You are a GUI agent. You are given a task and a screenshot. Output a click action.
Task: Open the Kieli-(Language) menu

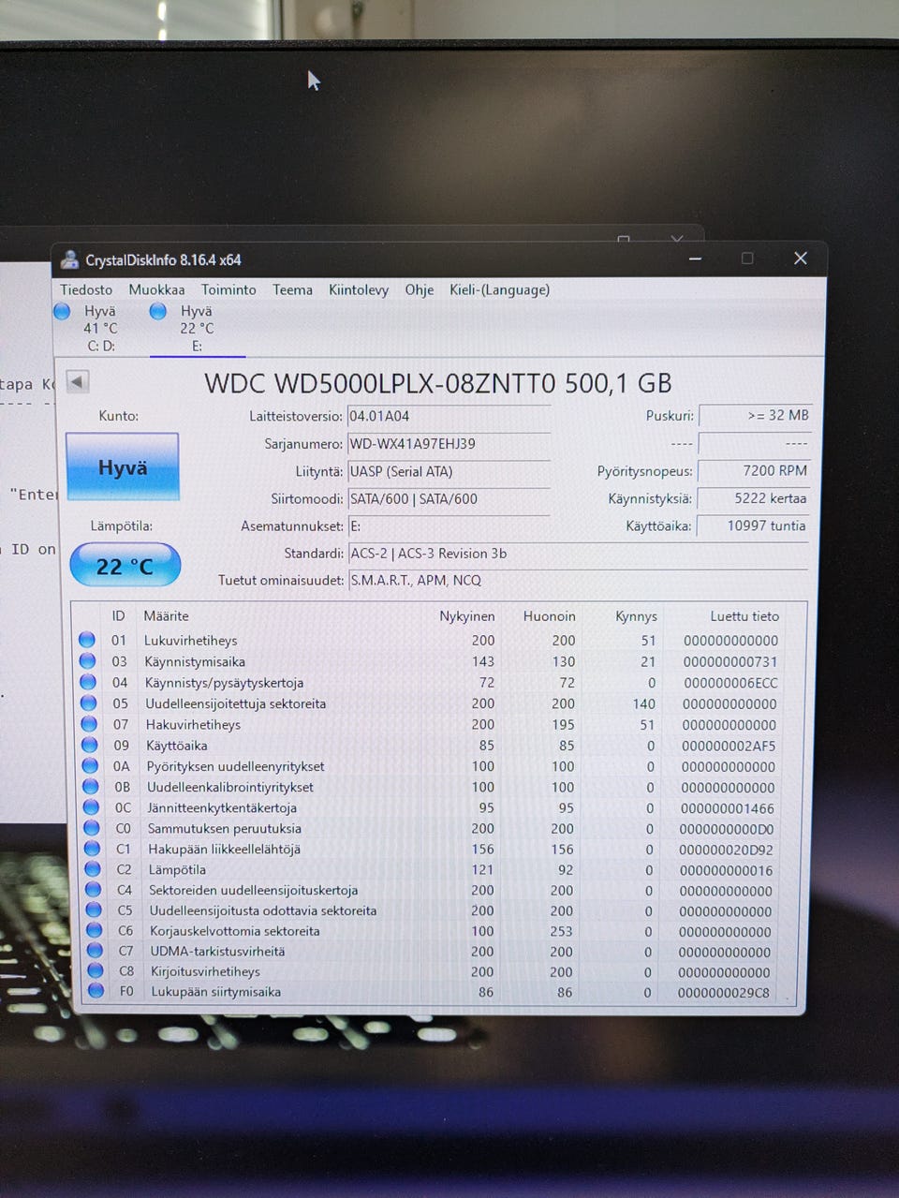click(x=499, y=290)
